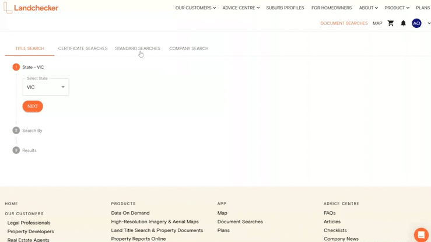Expand the About menu
The image size is (431, 242).
[369, 8]
